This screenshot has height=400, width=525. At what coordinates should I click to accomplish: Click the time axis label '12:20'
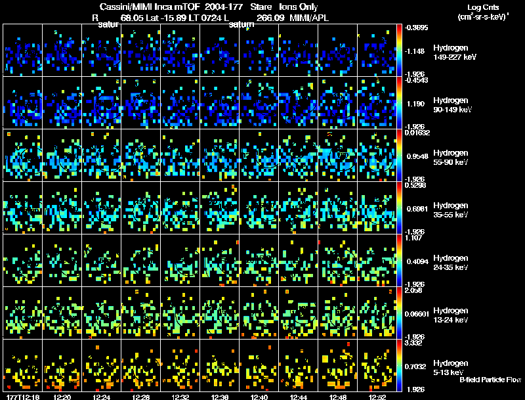click(x=62, y=397)
